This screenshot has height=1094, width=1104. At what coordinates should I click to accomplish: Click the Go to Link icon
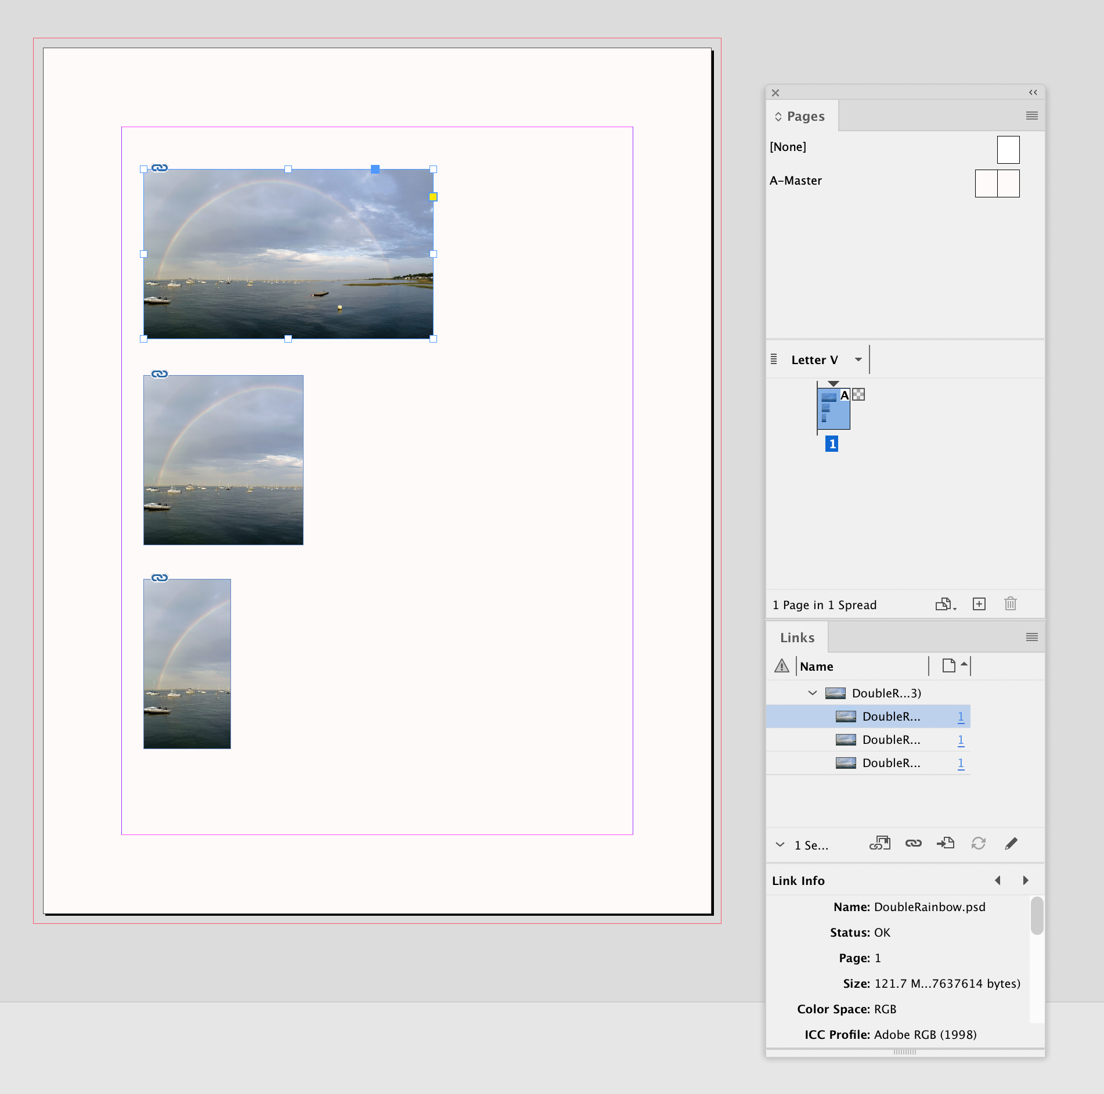[x=946, y=843]
